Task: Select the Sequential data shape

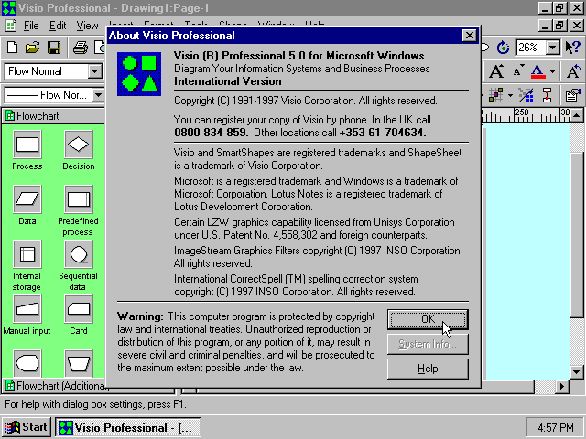Action: (x=79, y=254)
